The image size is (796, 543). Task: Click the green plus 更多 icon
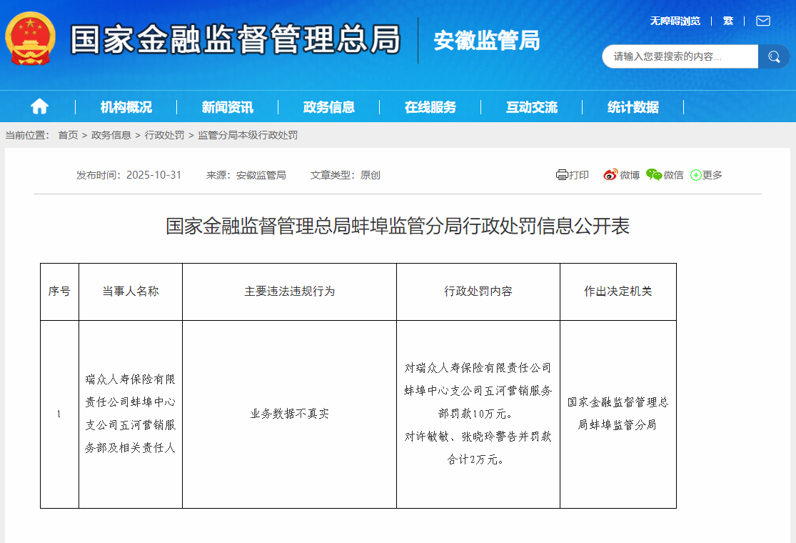click(696, 175)
